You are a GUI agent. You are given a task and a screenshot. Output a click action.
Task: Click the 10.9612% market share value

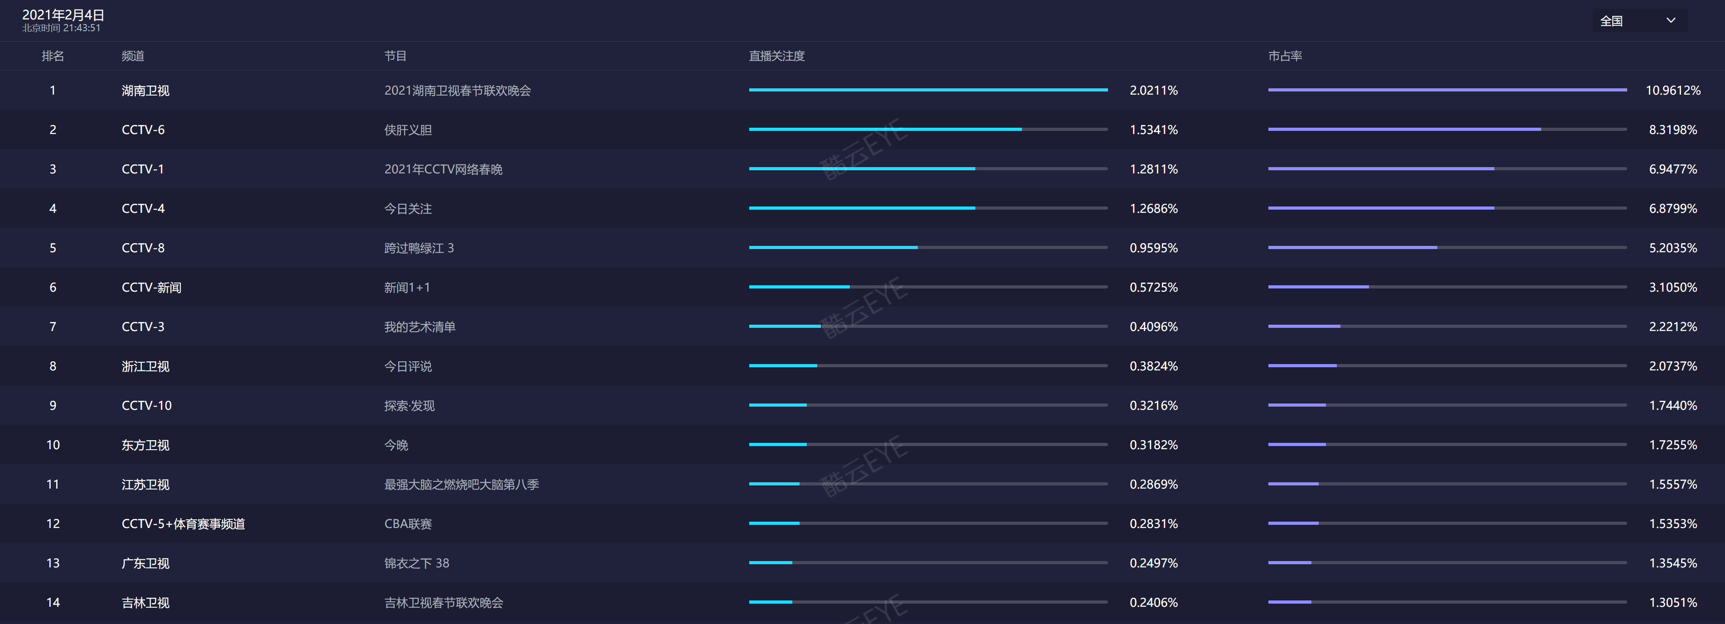point(1673,91)
